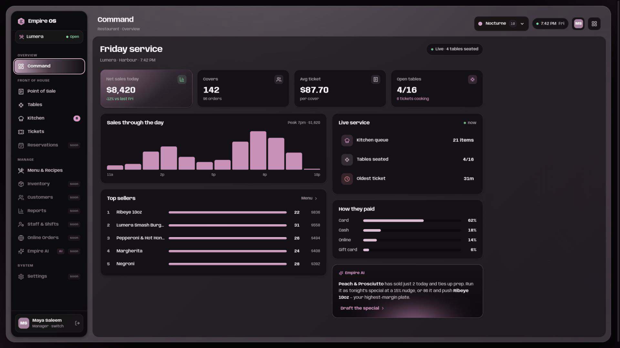620x348 pixels.
Task: Click the Staff & Shifts icon
Action: (x=21, y=224)
